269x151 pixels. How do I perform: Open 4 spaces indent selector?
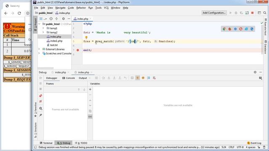(x=251, y=147)
